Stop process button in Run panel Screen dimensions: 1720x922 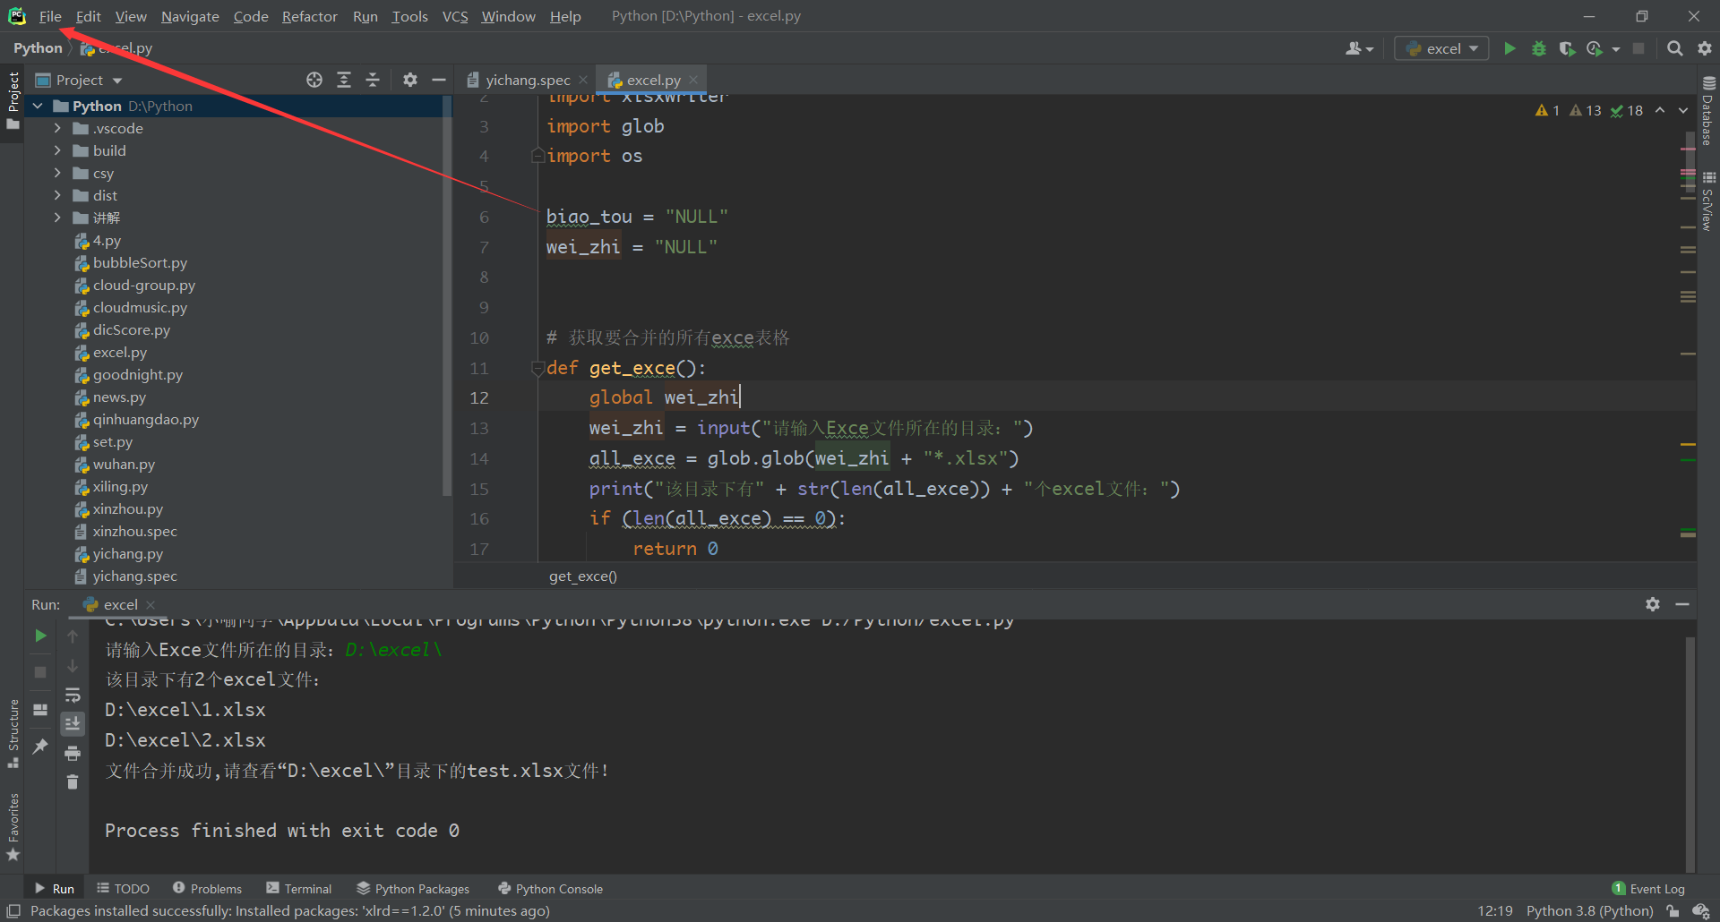click(x=40, y=671)
